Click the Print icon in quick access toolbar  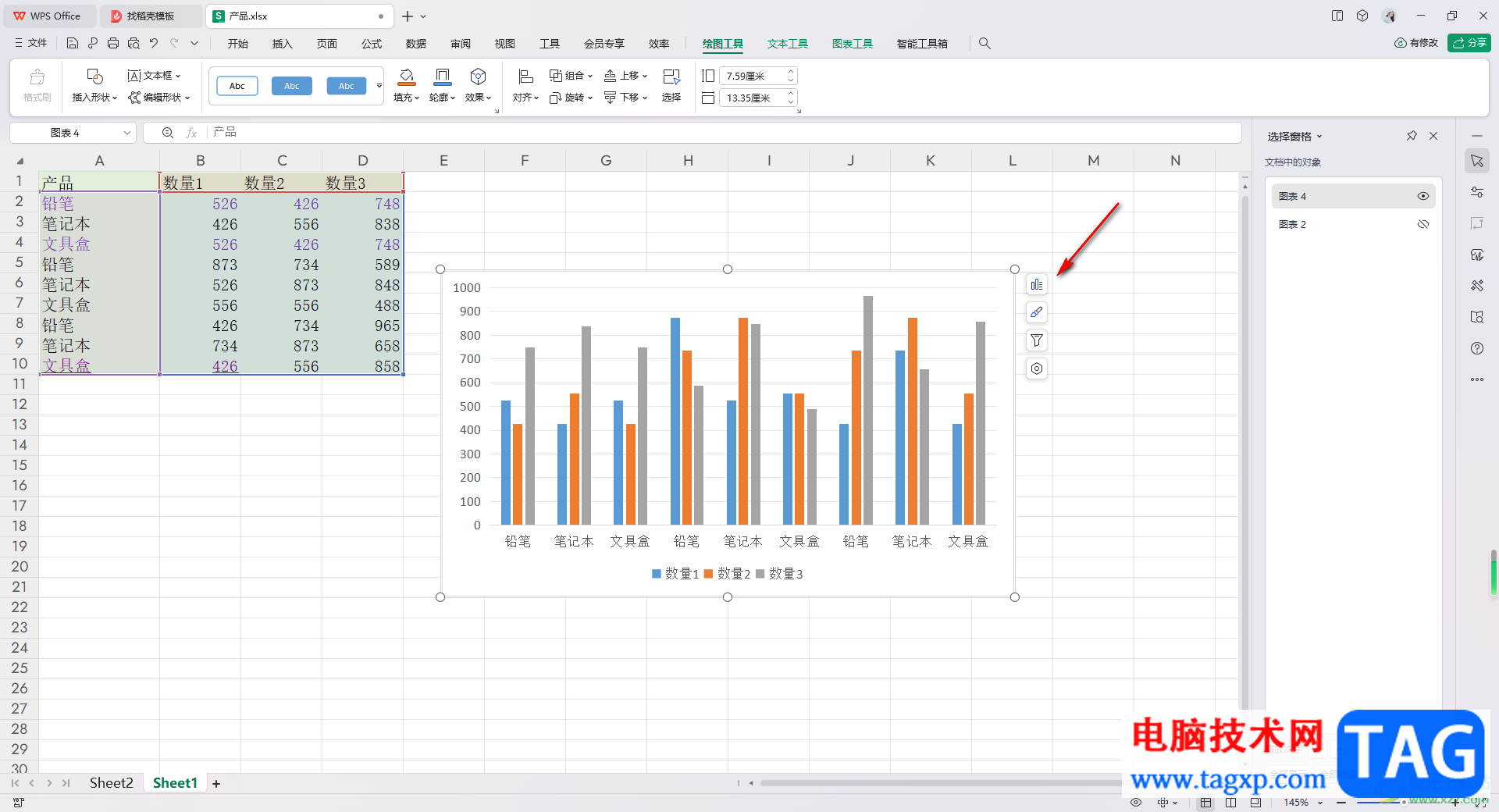[113, 43]
